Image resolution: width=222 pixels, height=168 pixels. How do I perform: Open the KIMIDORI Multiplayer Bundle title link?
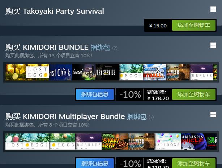(74, 116)
